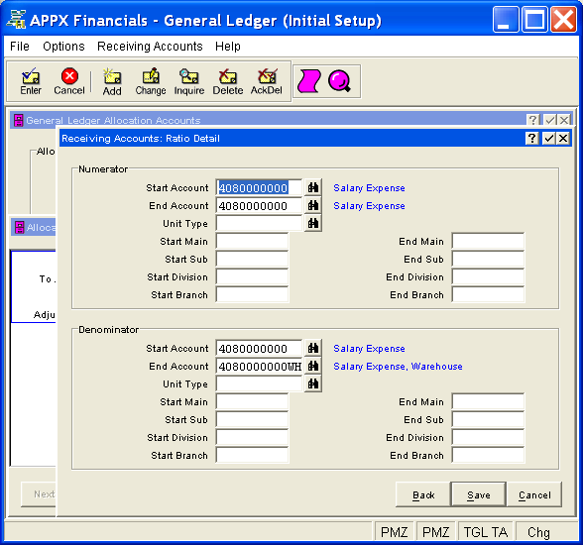
Task: Close the General Ledger Allocation Accounts panel
Action: [x=564, y=120]
